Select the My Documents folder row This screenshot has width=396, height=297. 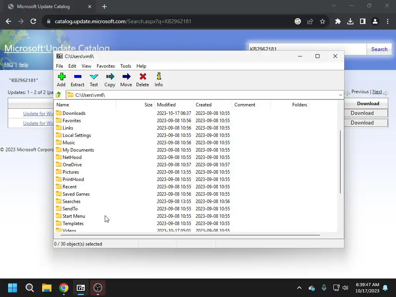pos(196,150)
